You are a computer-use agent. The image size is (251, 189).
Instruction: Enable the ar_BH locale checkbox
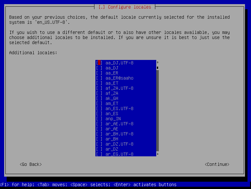tap(99, 139)
